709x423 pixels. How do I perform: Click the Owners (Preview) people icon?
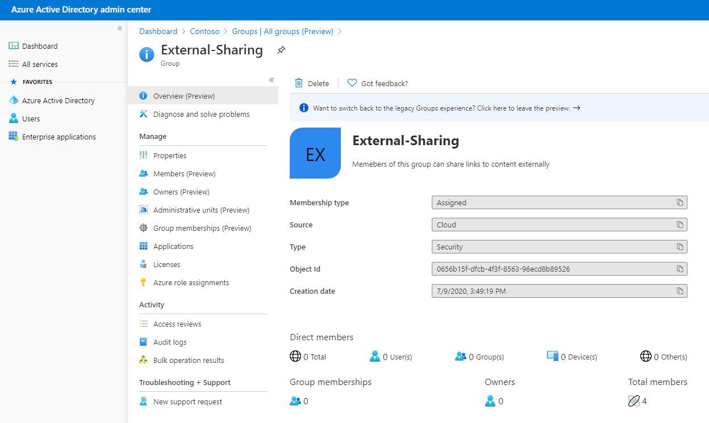[143, 192]
